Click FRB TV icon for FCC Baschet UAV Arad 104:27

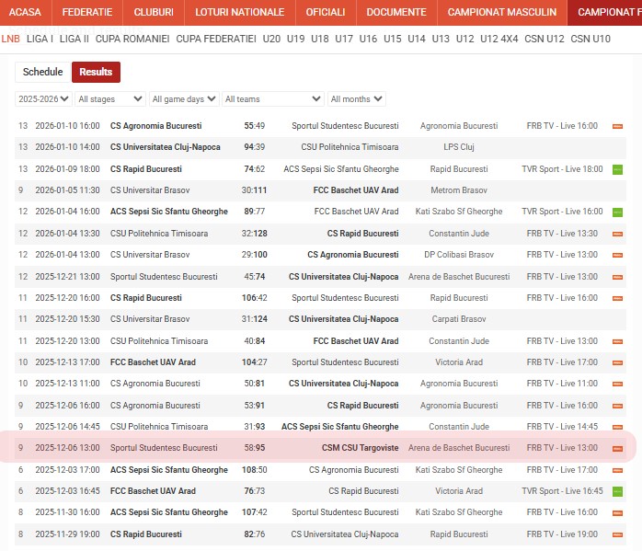point(617,362)
